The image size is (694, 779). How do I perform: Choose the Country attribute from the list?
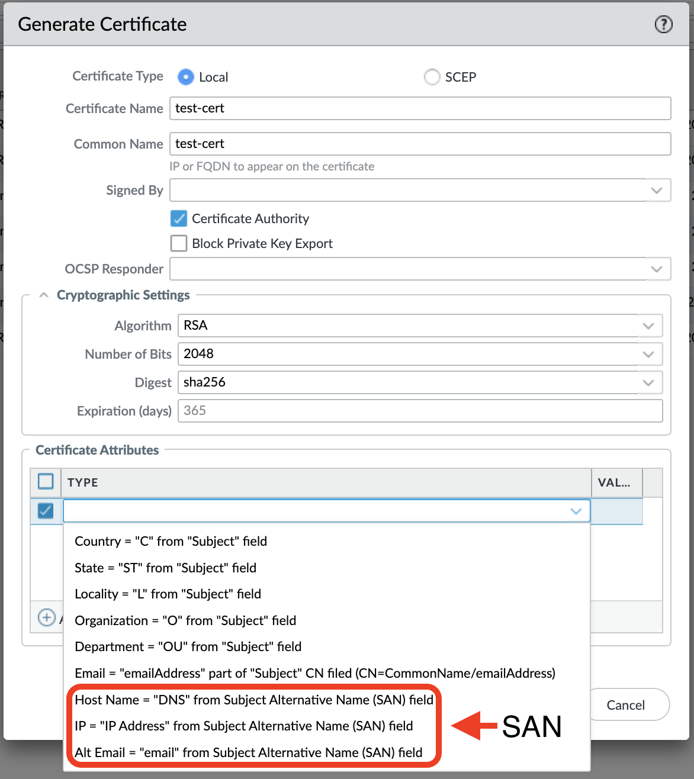171,541
